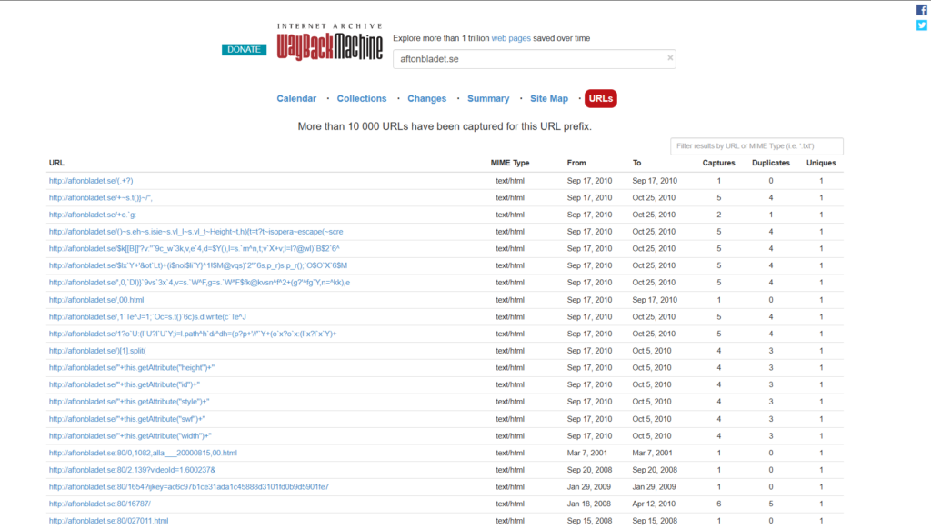This screenshot has height=529, width=931.
Task: Open the aftonbladet.se/$lx`Y+'&ot`Lt) link
Action: pyautogui.click(x=197, y=265)
